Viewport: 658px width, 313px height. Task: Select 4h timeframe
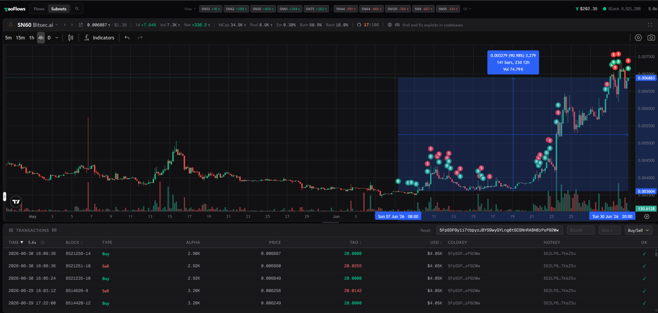point(41,38)
